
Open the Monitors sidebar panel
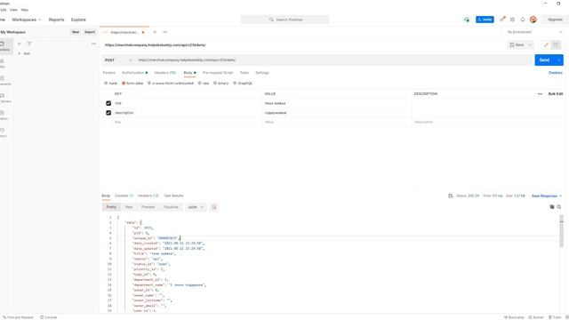click(4, 116)
